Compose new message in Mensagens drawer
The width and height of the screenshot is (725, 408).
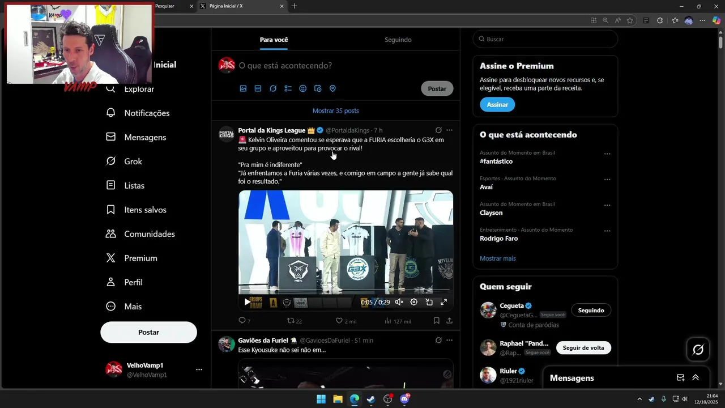[x=680, y=378]
